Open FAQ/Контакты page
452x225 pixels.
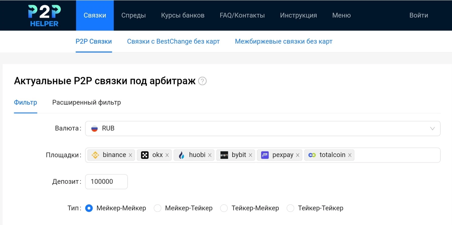(242, 15)
